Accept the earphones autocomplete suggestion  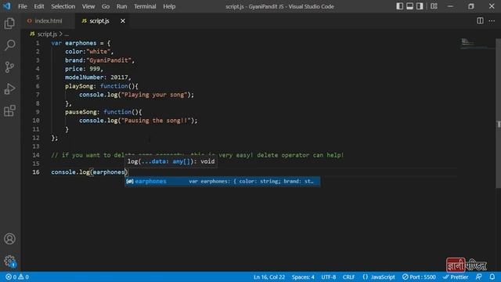(222, 181)
